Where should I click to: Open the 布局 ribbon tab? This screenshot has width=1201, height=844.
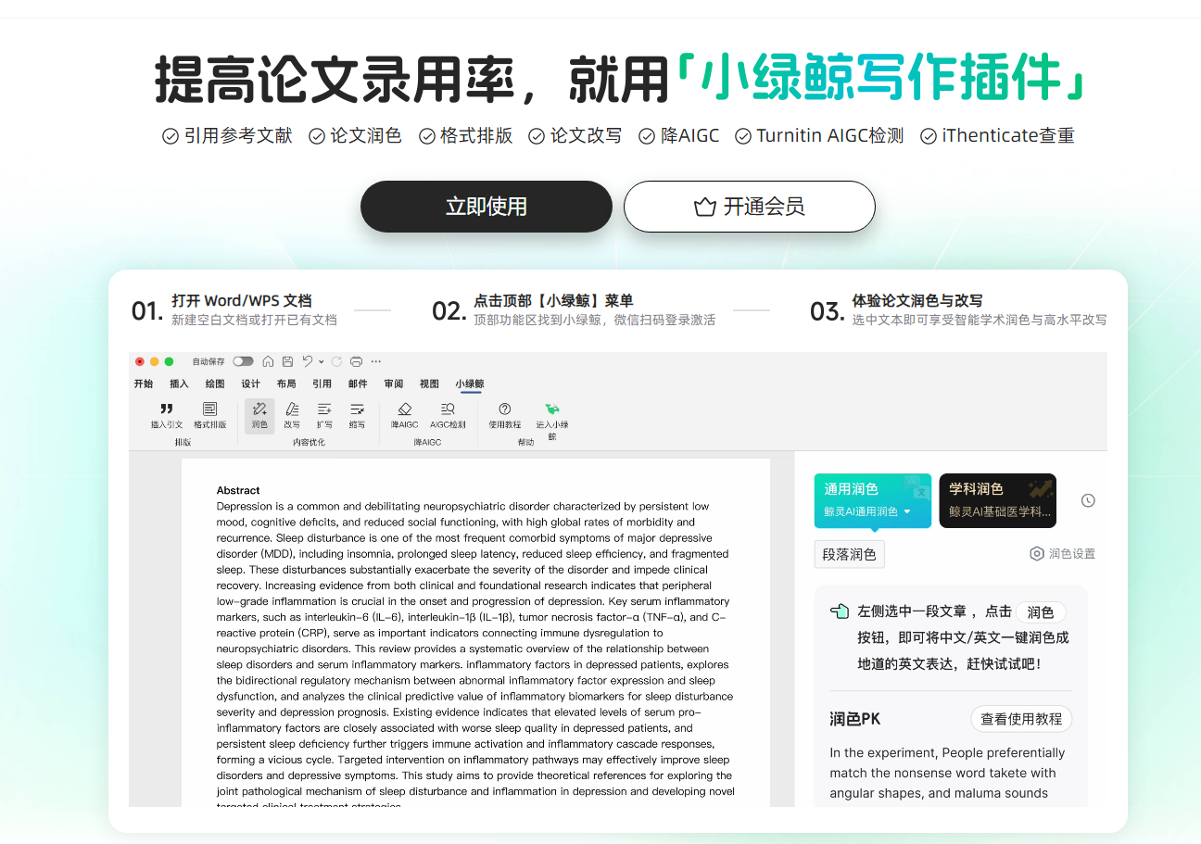coord(286,384)
